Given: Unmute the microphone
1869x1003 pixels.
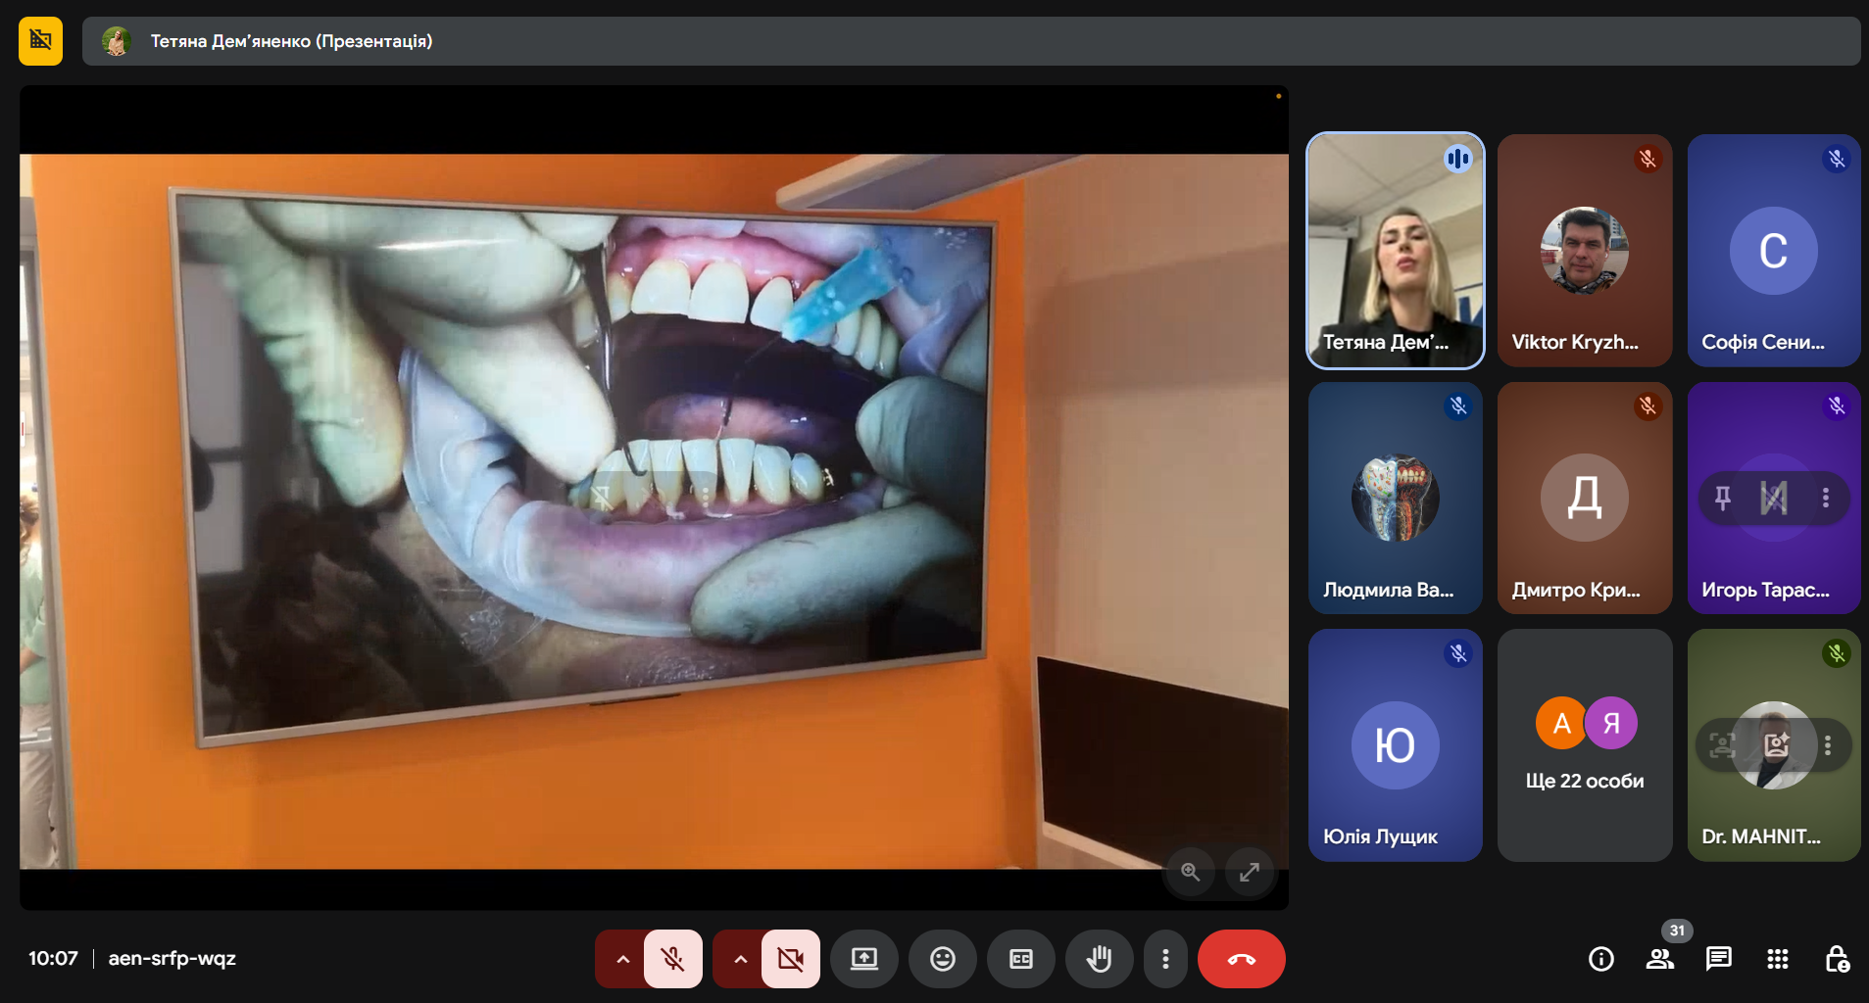Looking at the screenshot, I should 672,959.
